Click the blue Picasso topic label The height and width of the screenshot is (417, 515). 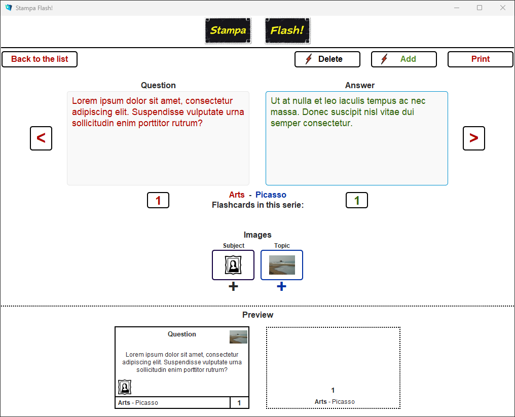271,195
